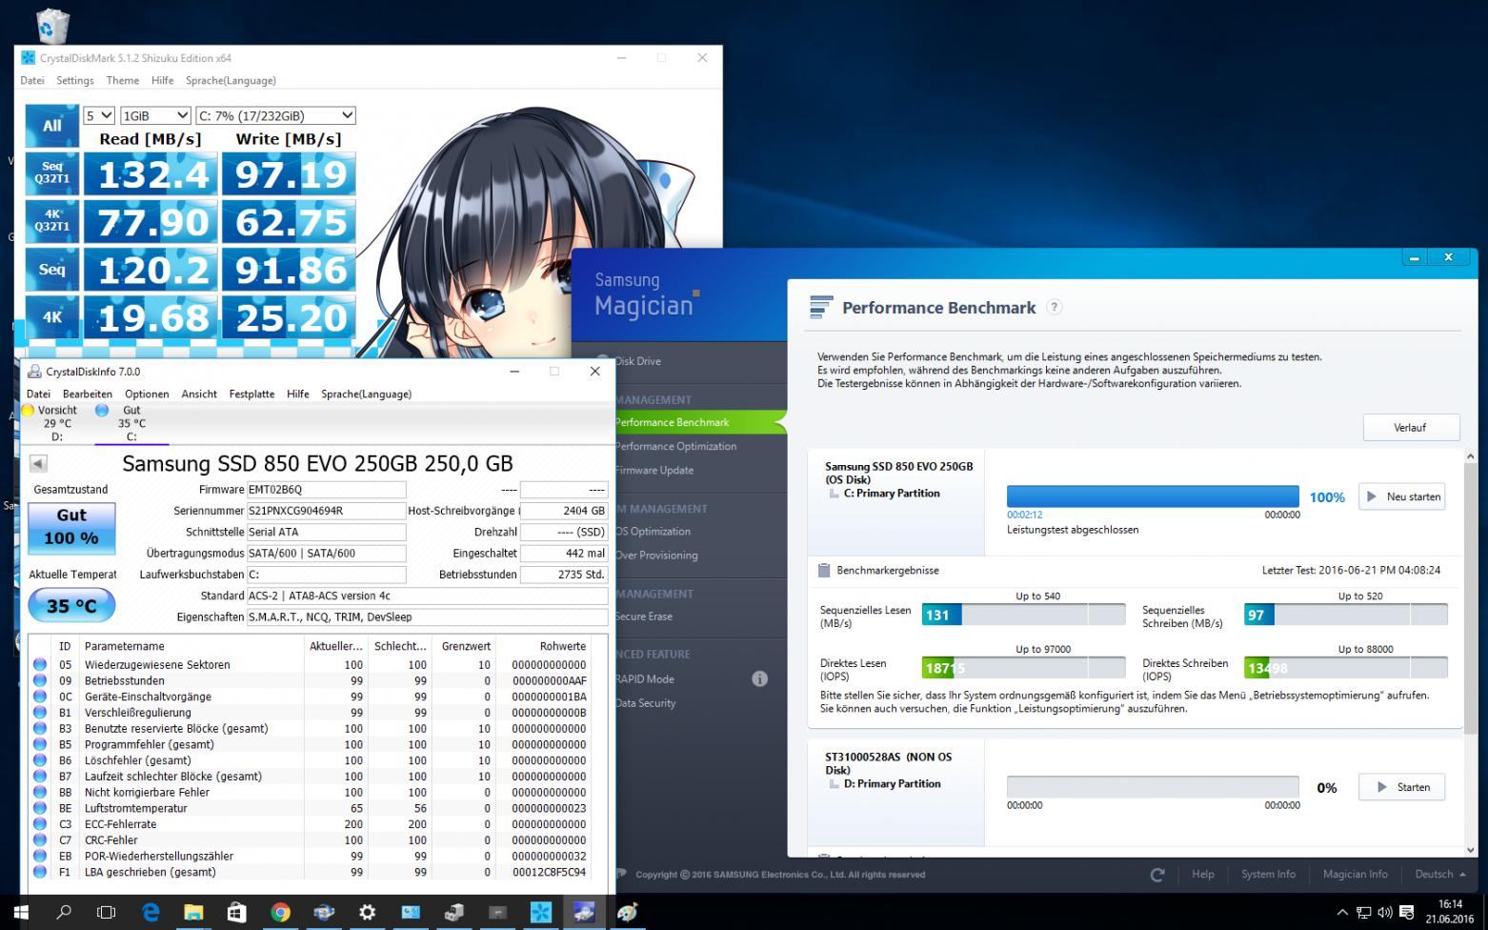
Task: Open Performance Optimization in Magician sidebar
Action: pos(675,446)
